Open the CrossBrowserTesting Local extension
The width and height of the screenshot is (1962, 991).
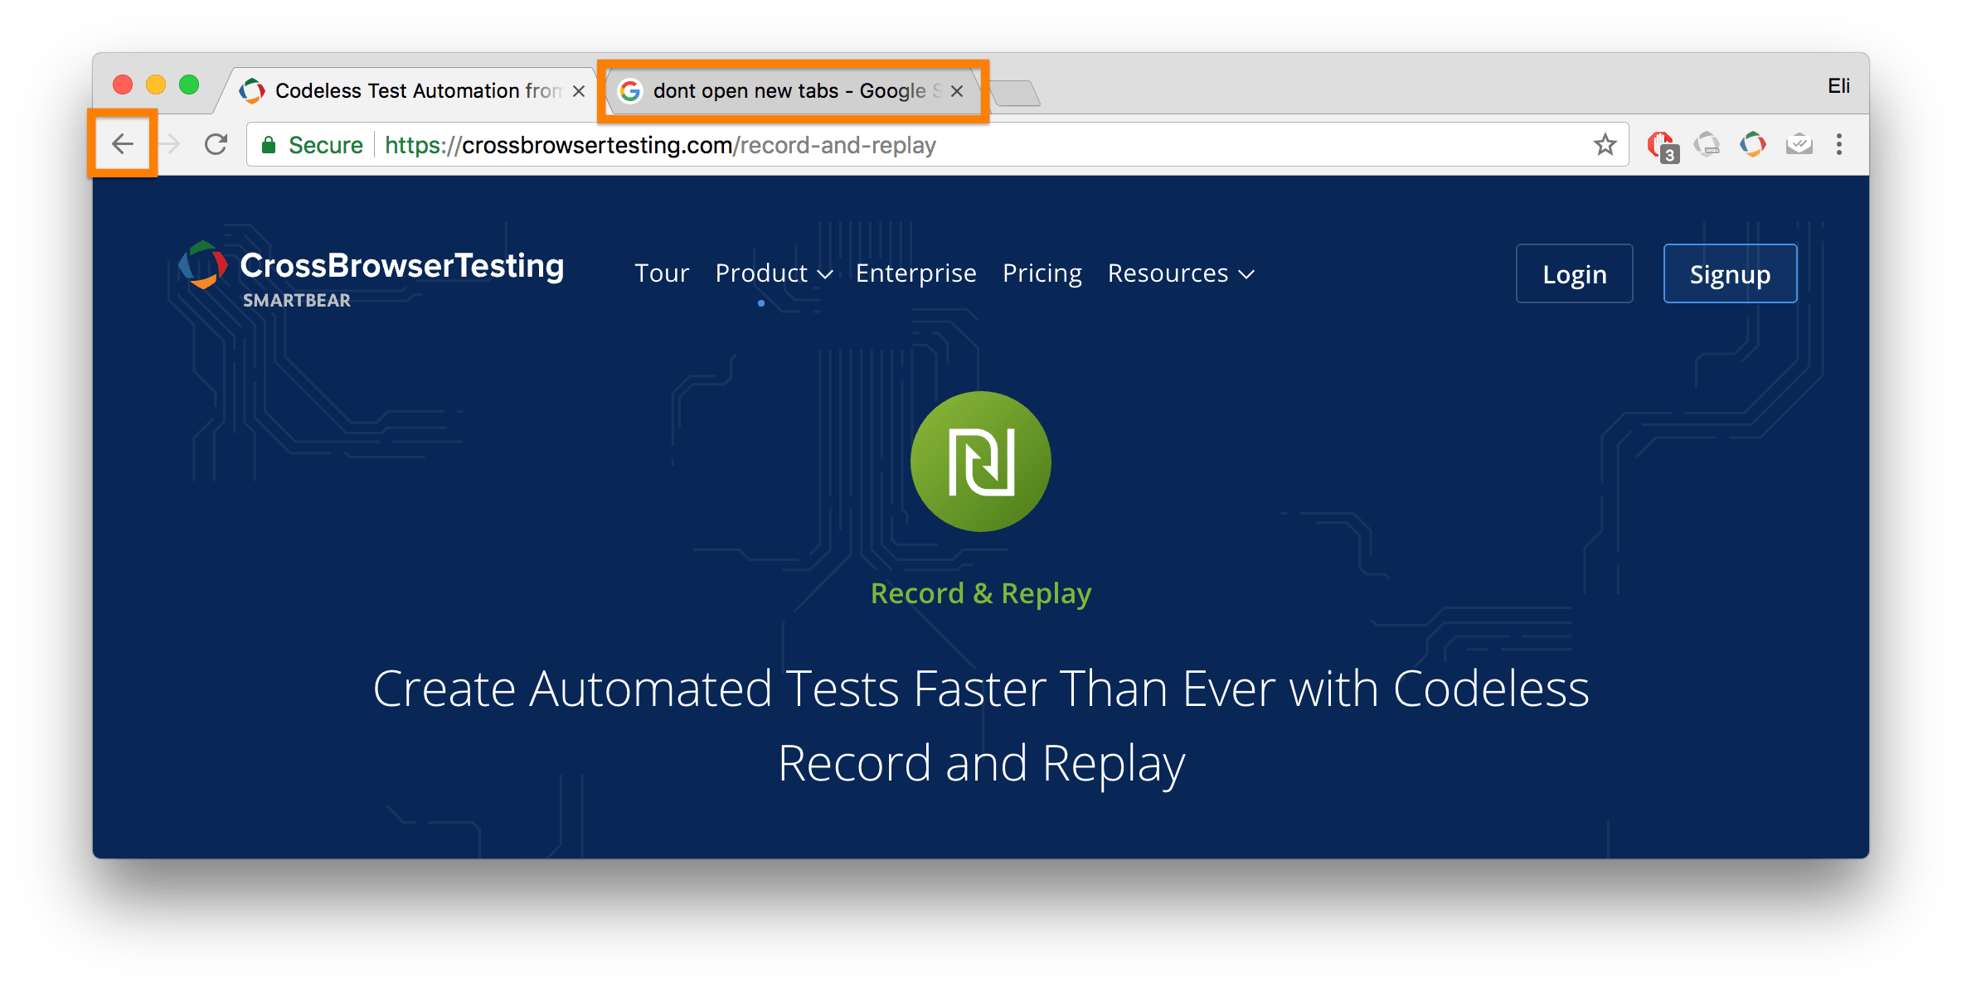(x=1708, y=144)
